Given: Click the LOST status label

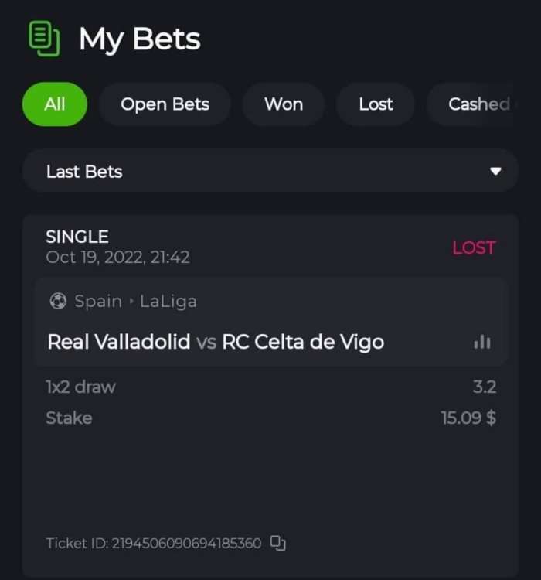Looking at the screenshot, I should pos(474,247).
